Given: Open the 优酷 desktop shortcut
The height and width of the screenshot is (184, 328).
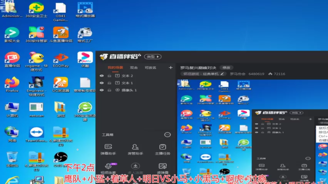Looking at the screenshot, I should point(85,60).
